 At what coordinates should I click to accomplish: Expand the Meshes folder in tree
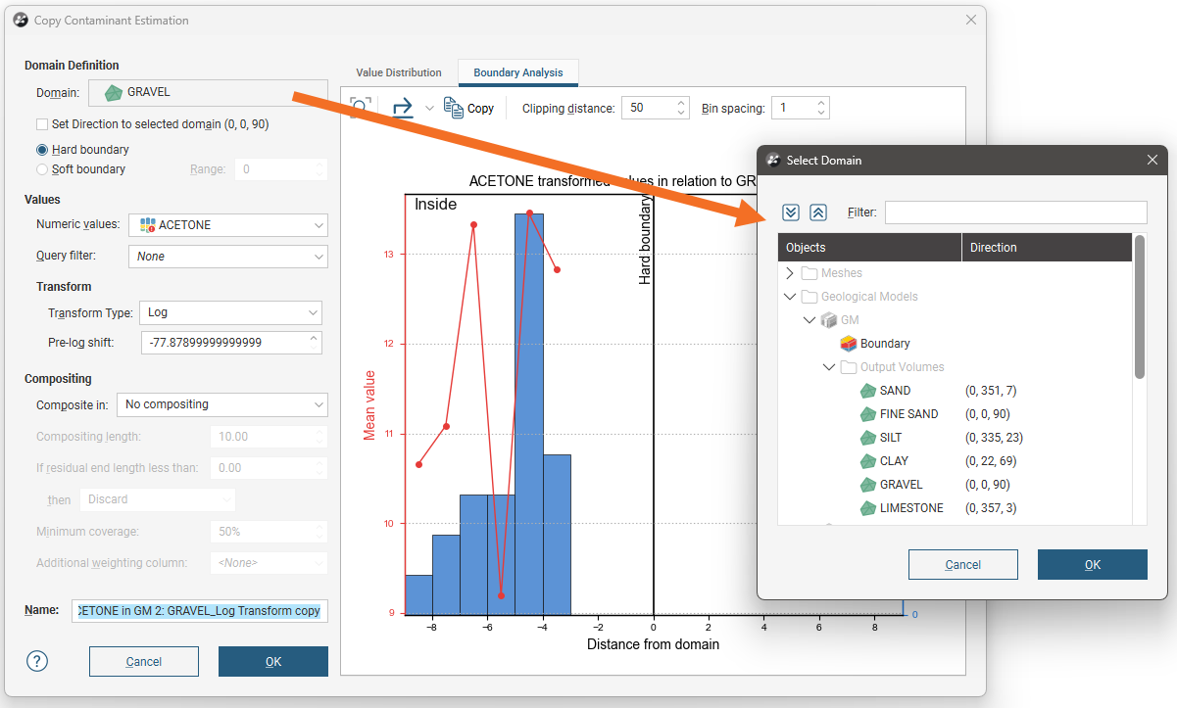pos(790,273)
